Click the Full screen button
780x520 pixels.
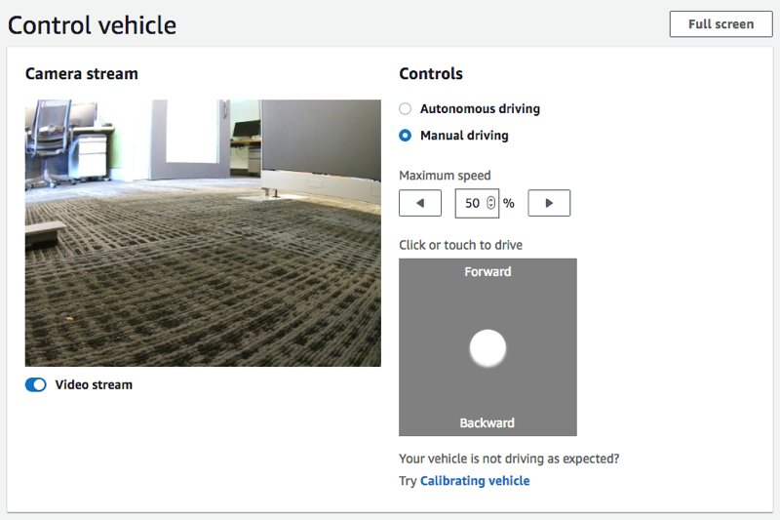(721, 24)
